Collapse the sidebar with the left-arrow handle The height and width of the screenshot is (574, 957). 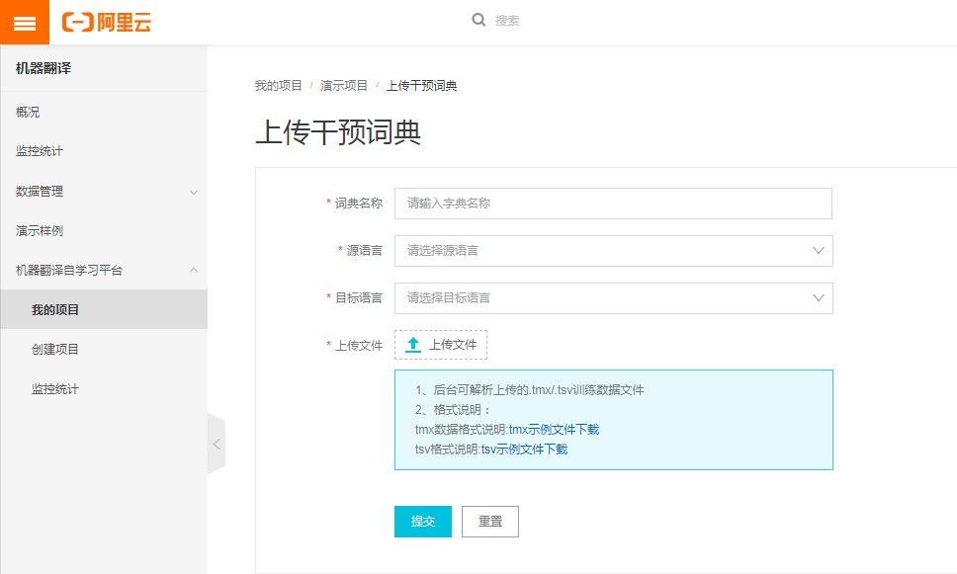pos(217,444)
